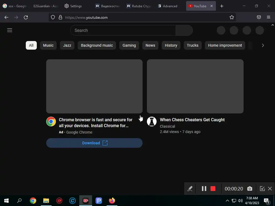Screen dimensions: 275x206
Task: Open the Windows notification center
Action: pyautogui.click(x=267, y=201)
